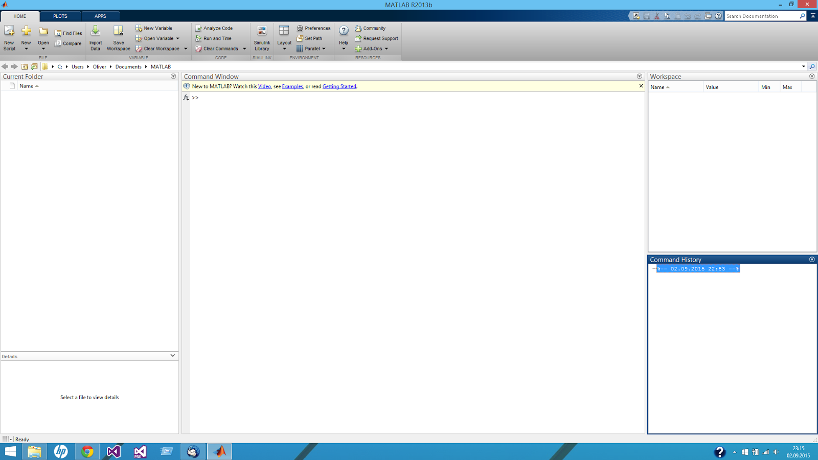Open MATLAB Preferences
This screenshot has width=818, height=460.
pyautogui.click(x=313, y=28)
